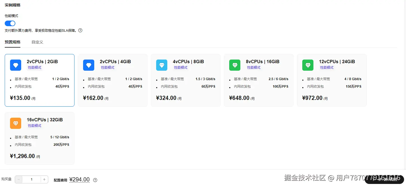Viewport: 406px width, 187px height.
Task: Select the ¥324.00 per month plan card
Action: pyautogui.click(x=186, y=80)
